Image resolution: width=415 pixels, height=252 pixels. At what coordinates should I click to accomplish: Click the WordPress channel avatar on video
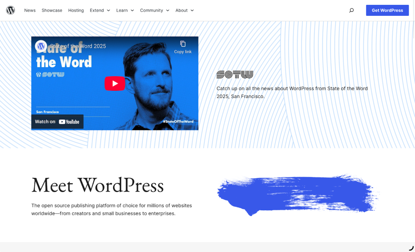point(41,46)
